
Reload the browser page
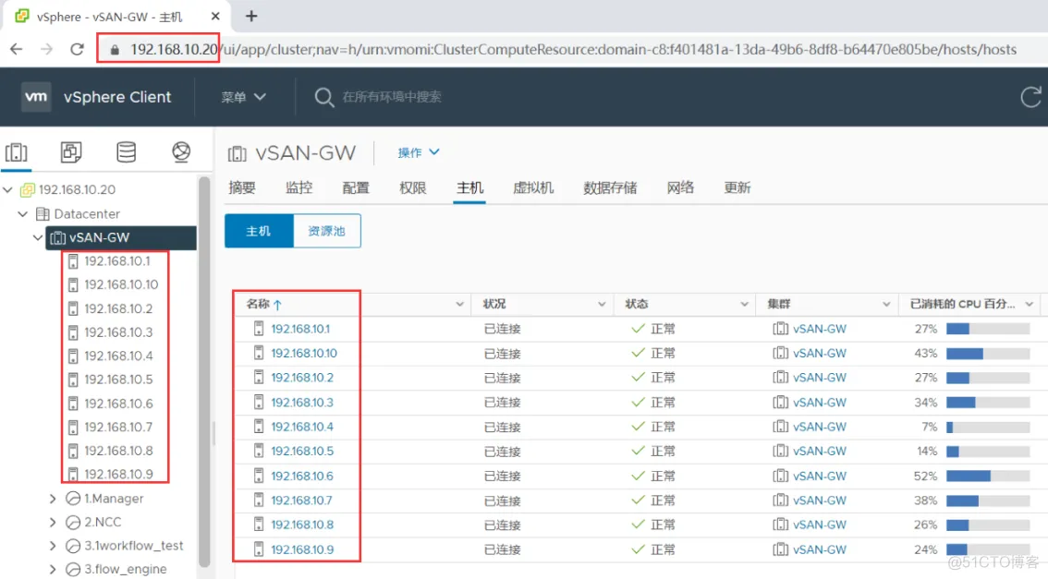pyautogui.click(x=77, y=50)
